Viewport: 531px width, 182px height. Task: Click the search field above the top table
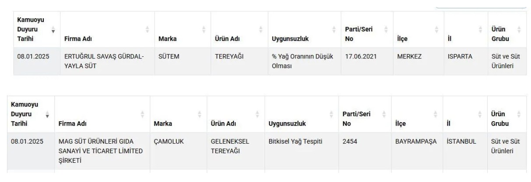(x=481, y=4)
